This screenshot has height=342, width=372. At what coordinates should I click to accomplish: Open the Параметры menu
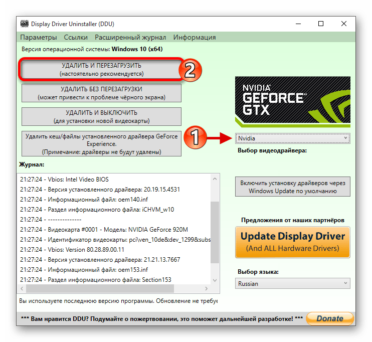coord(39,37)
